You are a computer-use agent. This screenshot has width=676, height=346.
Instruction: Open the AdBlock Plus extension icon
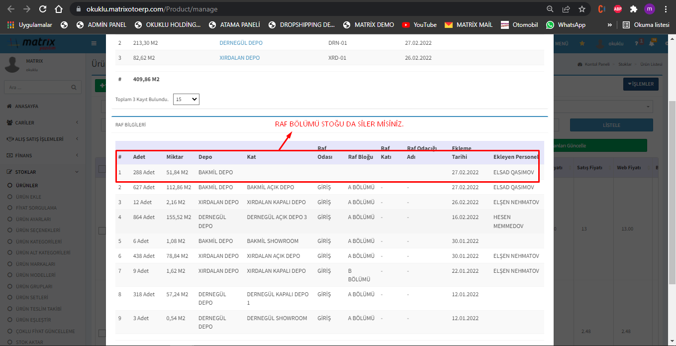[x=617, y=9]
